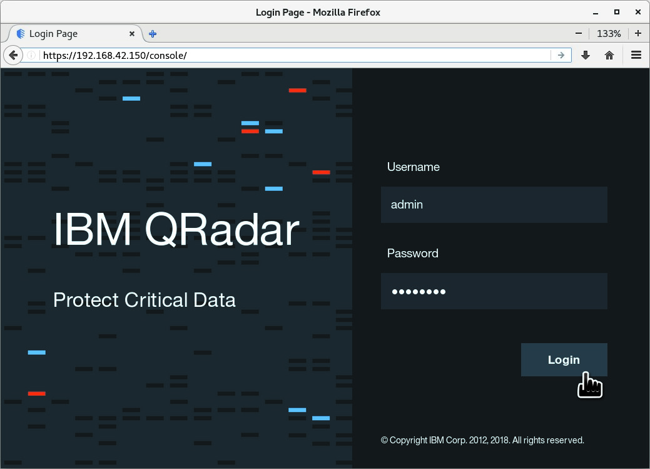This screenshot has height=469, width=650.
Task: Select the Login Page tab
Action: (x=76, y=34)
